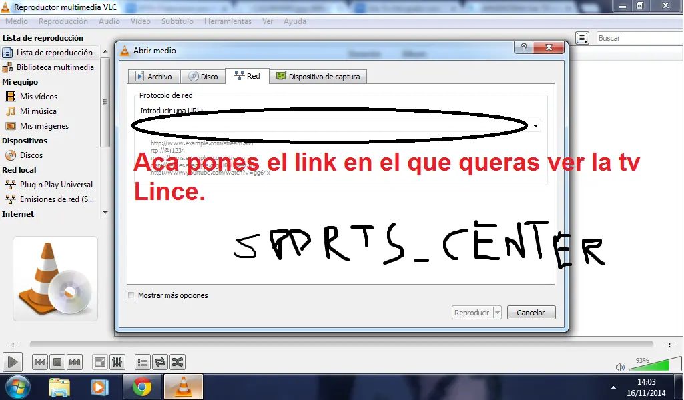Click the Stop playback button
Screen dimensions: 684x400
click(57, 361)
